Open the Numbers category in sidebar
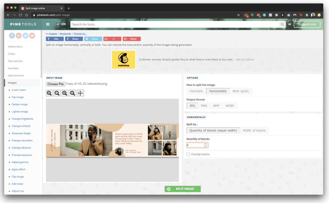329x203 pixels. coord(13,68)
